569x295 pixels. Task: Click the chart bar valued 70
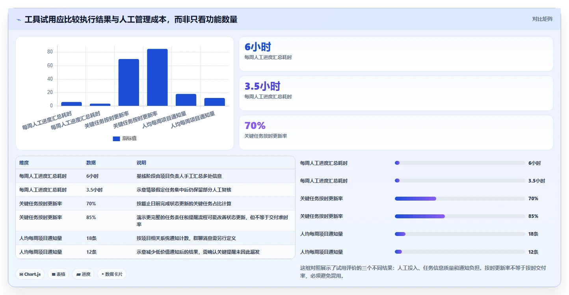129,82
